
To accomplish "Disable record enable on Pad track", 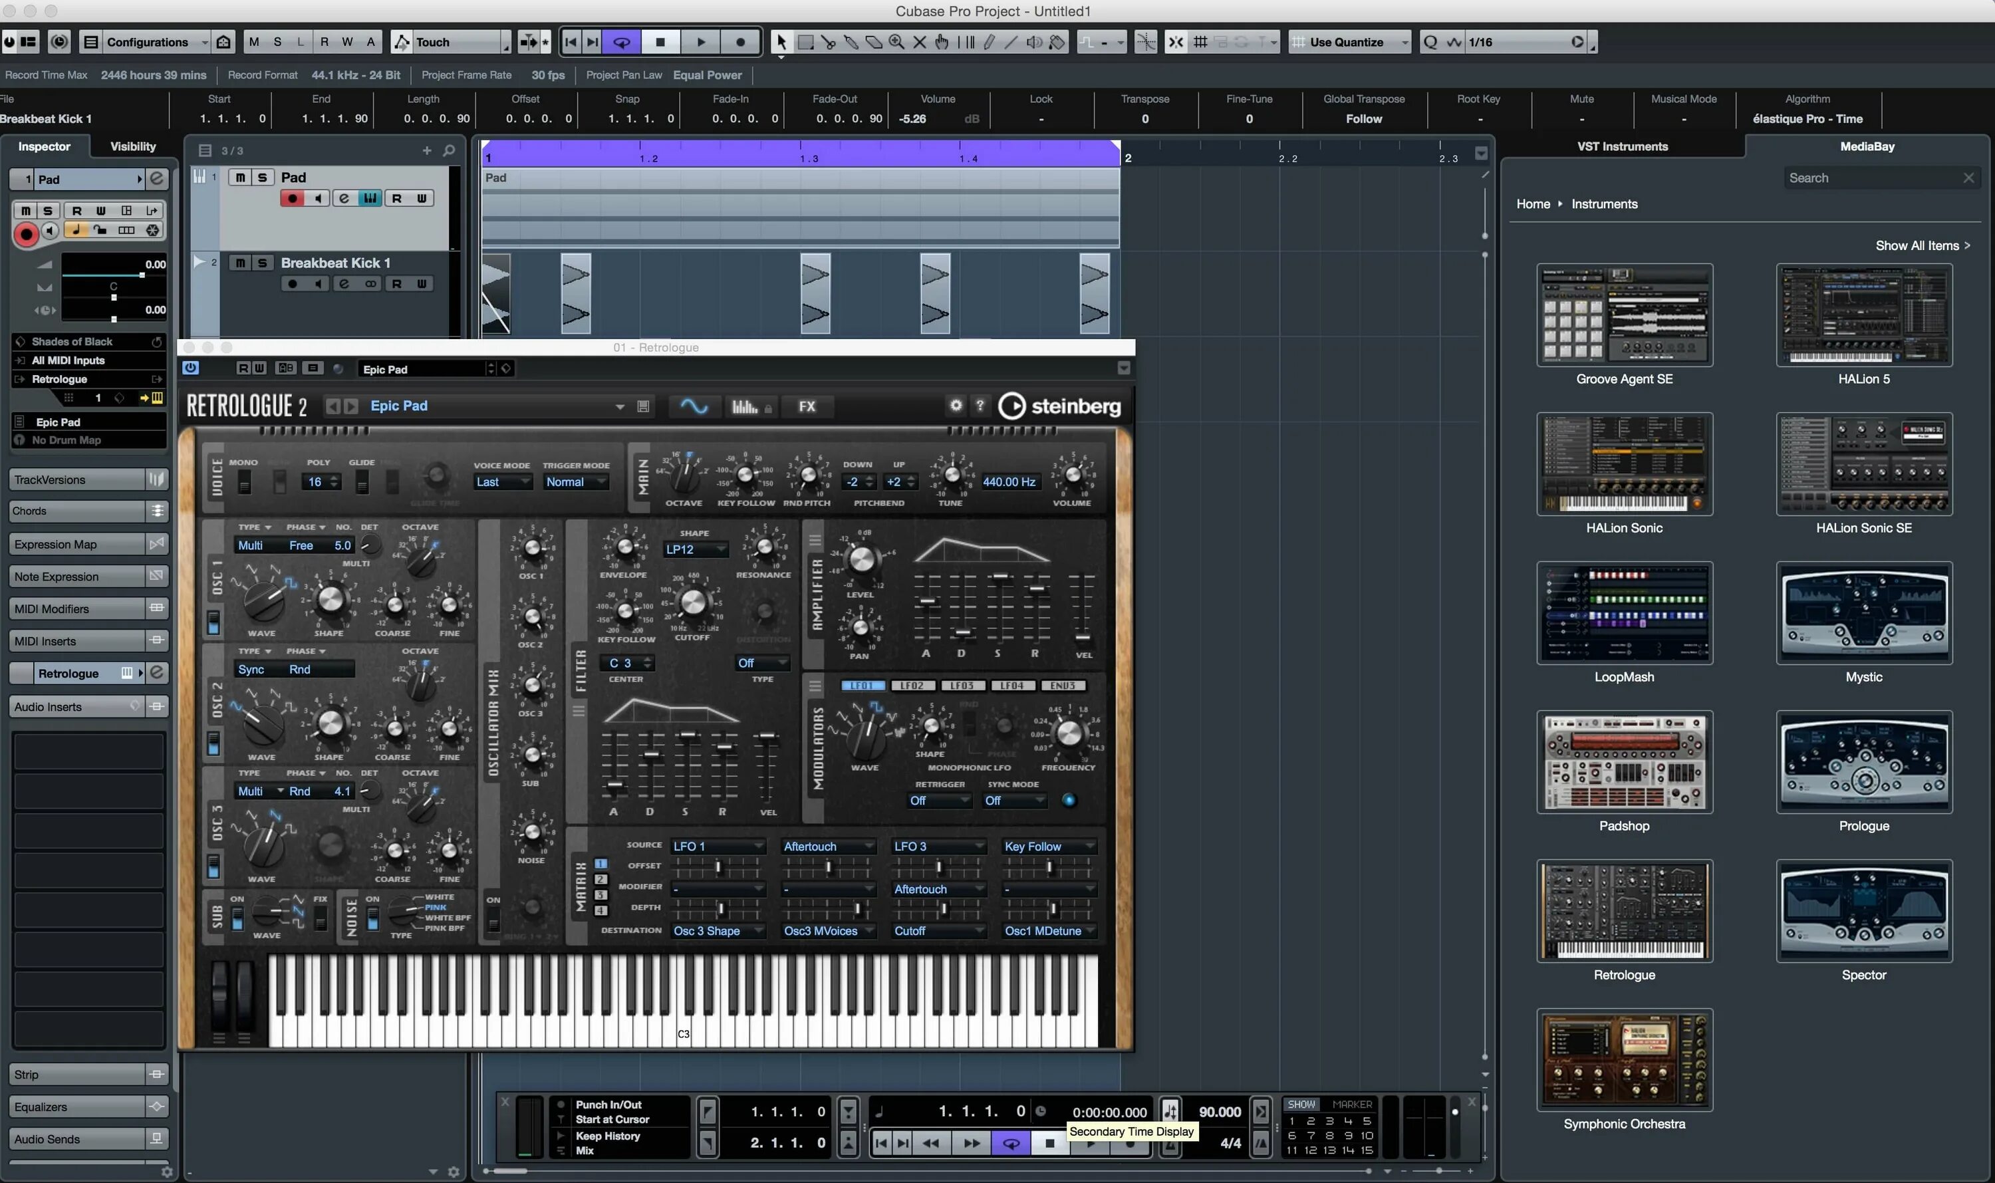I will point(293,198).
